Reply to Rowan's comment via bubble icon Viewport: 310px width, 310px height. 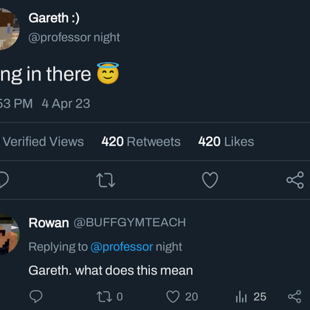coord(36,297)
